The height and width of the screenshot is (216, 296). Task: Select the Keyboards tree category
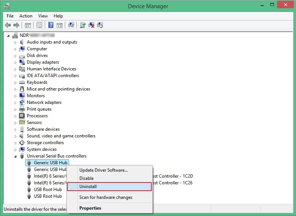pos(37,82)
